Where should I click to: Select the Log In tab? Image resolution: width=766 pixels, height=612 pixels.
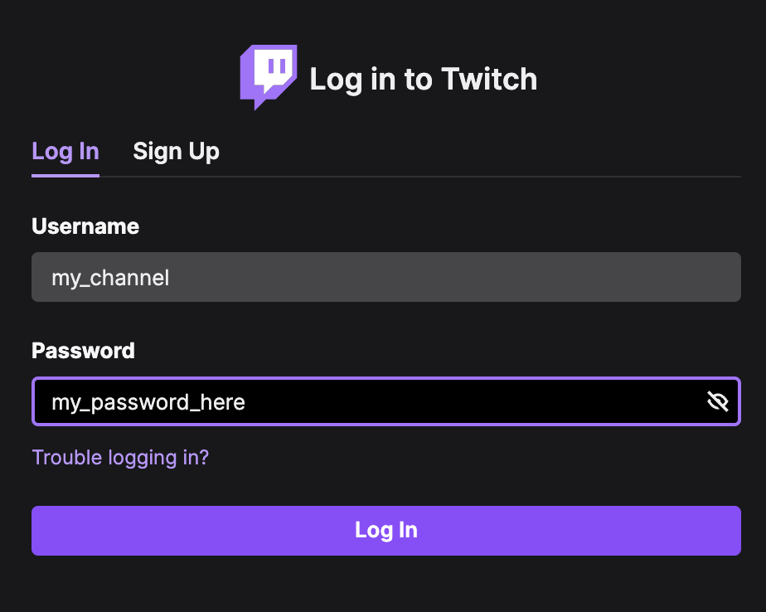pos(65,152)
